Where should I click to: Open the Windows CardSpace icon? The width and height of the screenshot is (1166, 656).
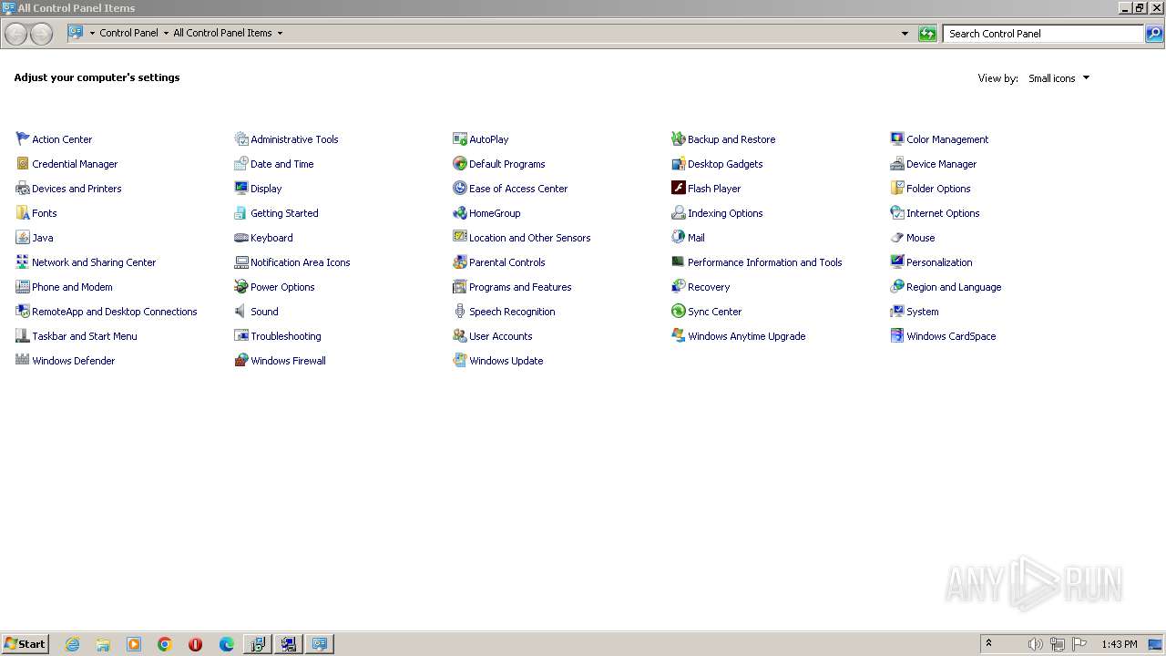(x=897, y=336)
